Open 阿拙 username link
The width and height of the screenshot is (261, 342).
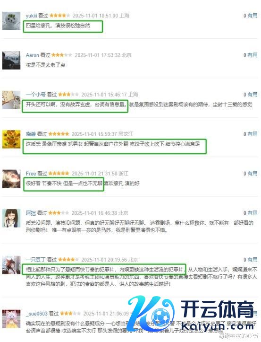pos(31,213)
